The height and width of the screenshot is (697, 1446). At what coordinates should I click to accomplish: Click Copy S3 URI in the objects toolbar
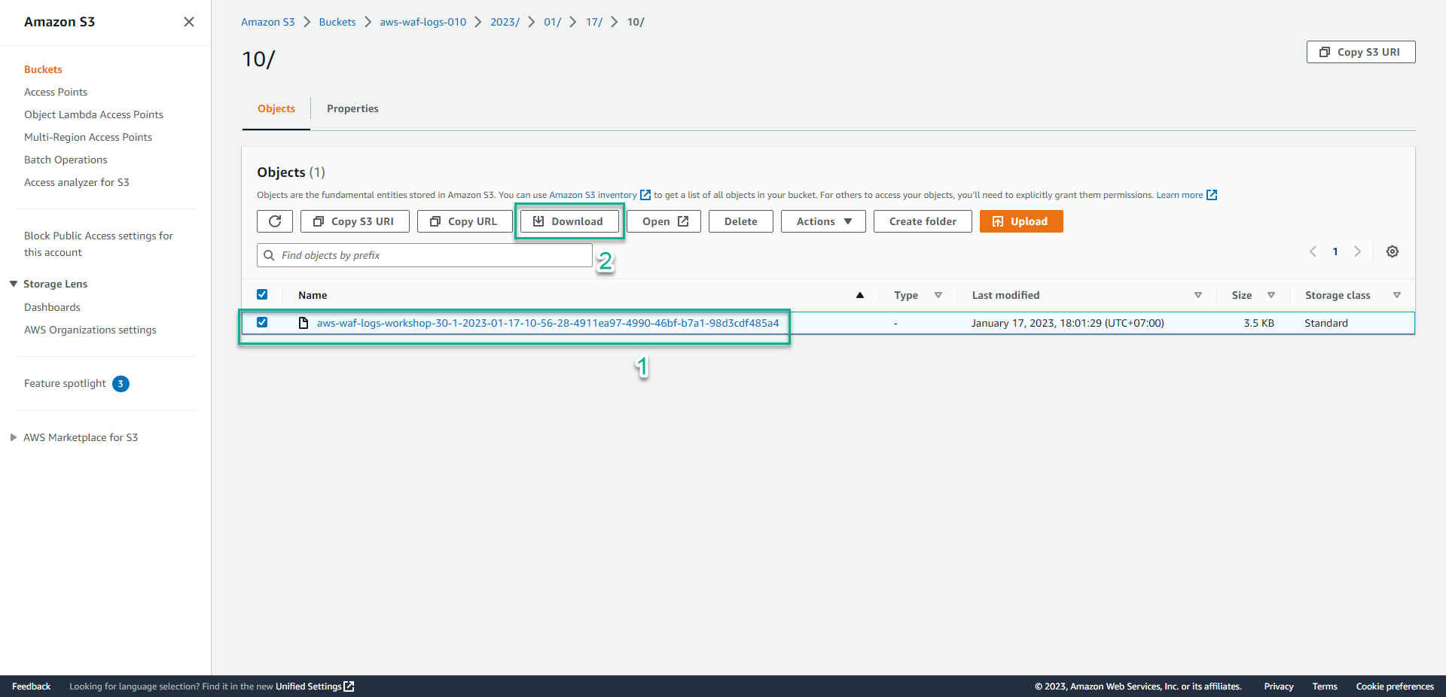355,221
